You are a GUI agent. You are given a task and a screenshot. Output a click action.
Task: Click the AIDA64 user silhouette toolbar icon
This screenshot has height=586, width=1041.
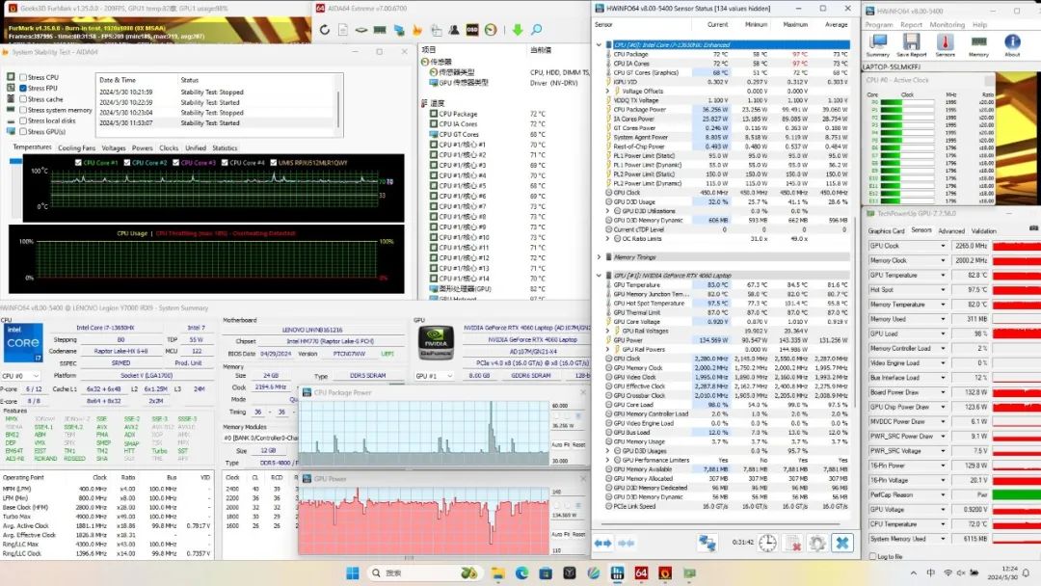point(454,30)
